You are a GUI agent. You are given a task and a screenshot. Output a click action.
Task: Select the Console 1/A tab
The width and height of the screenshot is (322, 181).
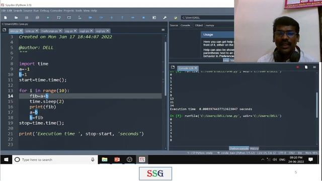[x=186, y=68]
